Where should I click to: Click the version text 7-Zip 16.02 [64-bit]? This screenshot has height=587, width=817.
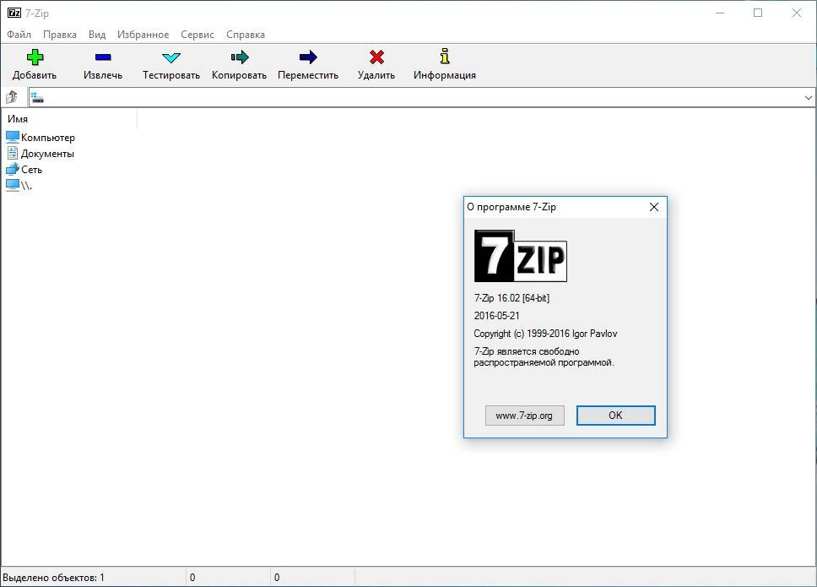[511, 298]
